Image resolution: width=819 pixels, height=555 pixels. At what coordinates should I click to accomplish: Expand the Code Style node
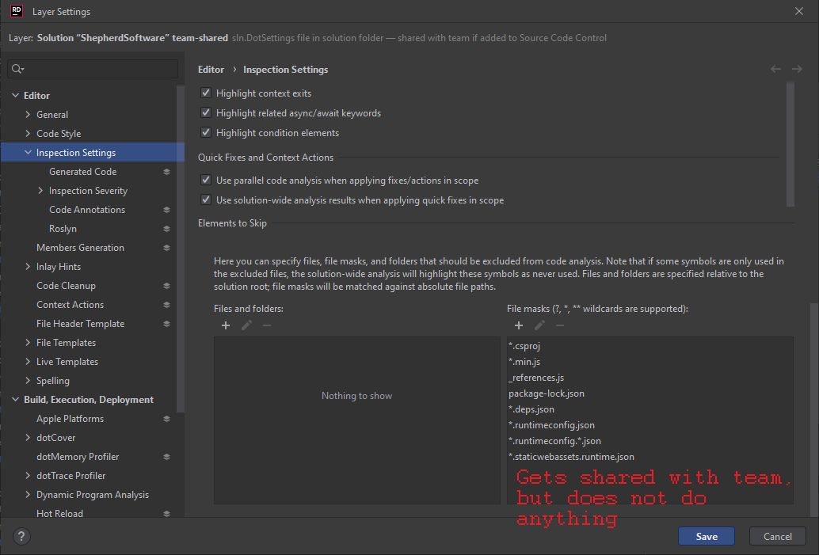pyautogui.click(x=28, y=134)
